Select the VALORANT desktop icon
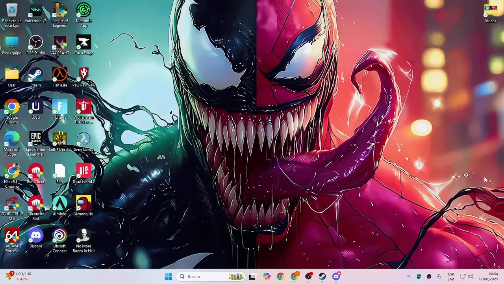This screenshot has width=504, height=284. [x=60, y=45]
